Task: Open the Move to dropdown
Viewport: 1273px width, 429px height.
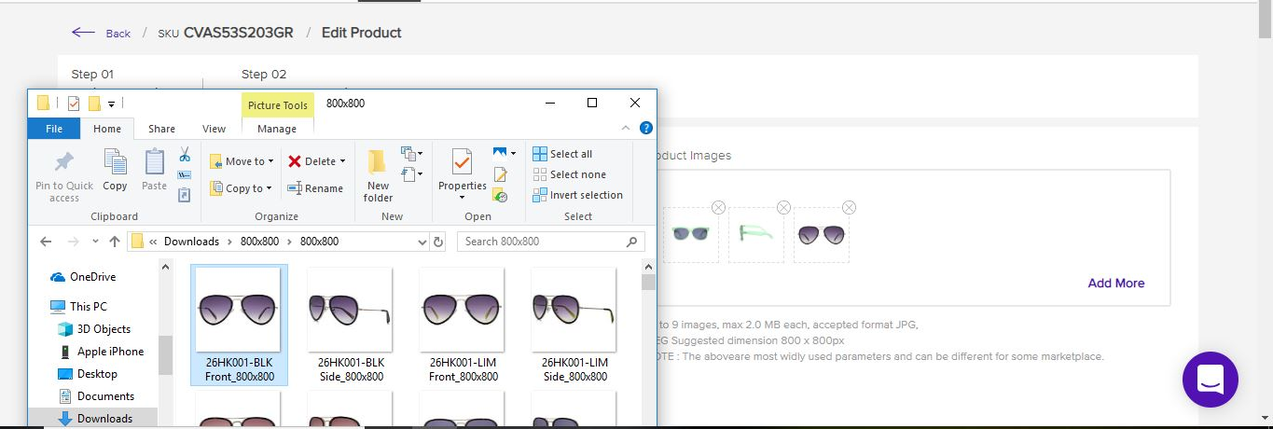Action: [x=242, y=161]
